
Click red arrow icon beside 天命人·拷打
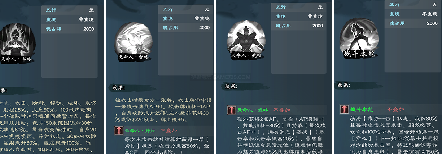(x=118, y=131)
